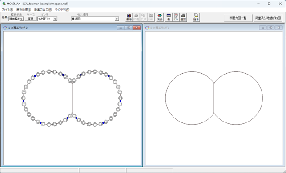Click the MOLEMAN-i application icon in title bar

4,4
